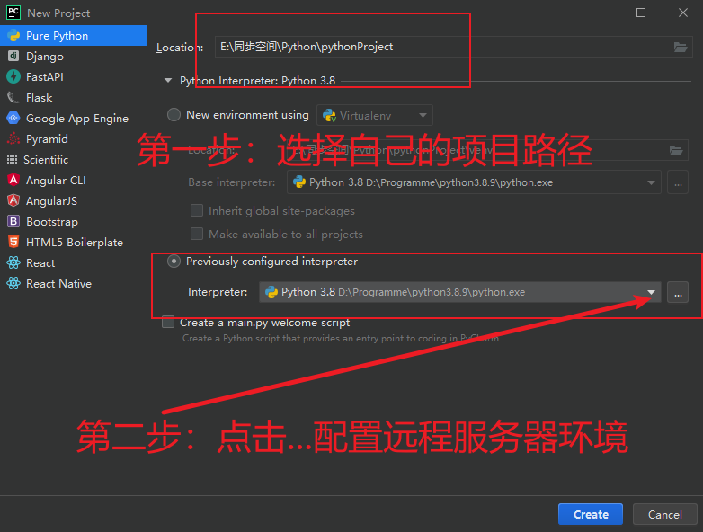Minimize the New Project window

[x=599, y=13]
